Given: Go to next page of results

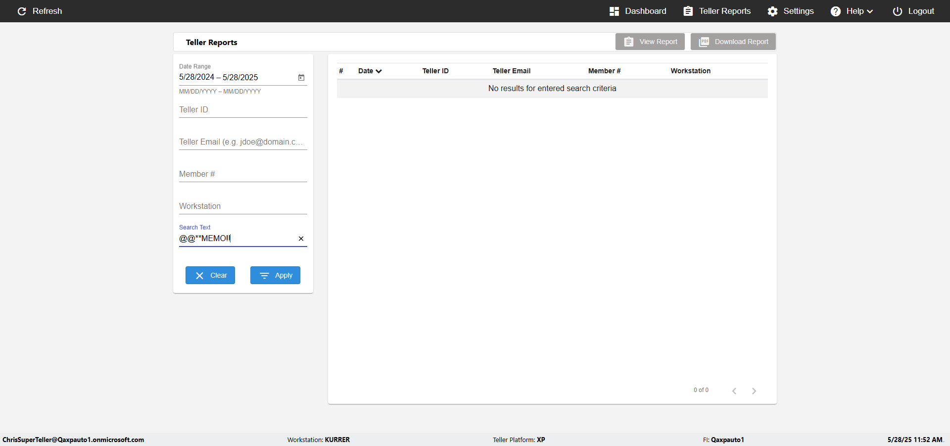Looking at the screenshot, I should (x=754, y=391).
